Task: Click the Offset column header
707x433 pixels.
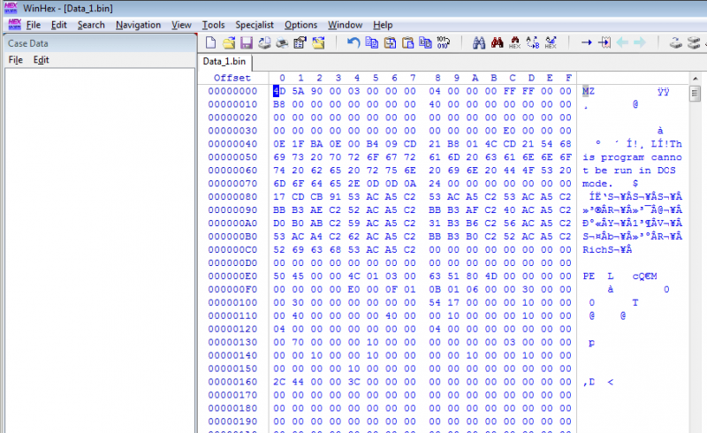Action: [232, 78]
